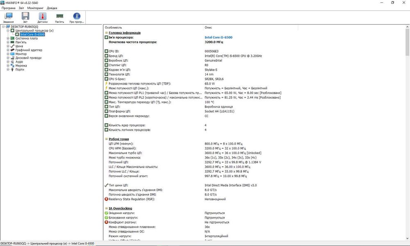The height and width of the screenshot is (246, 410).
Task: Click the Особливість column header
Action: (153, 27)
